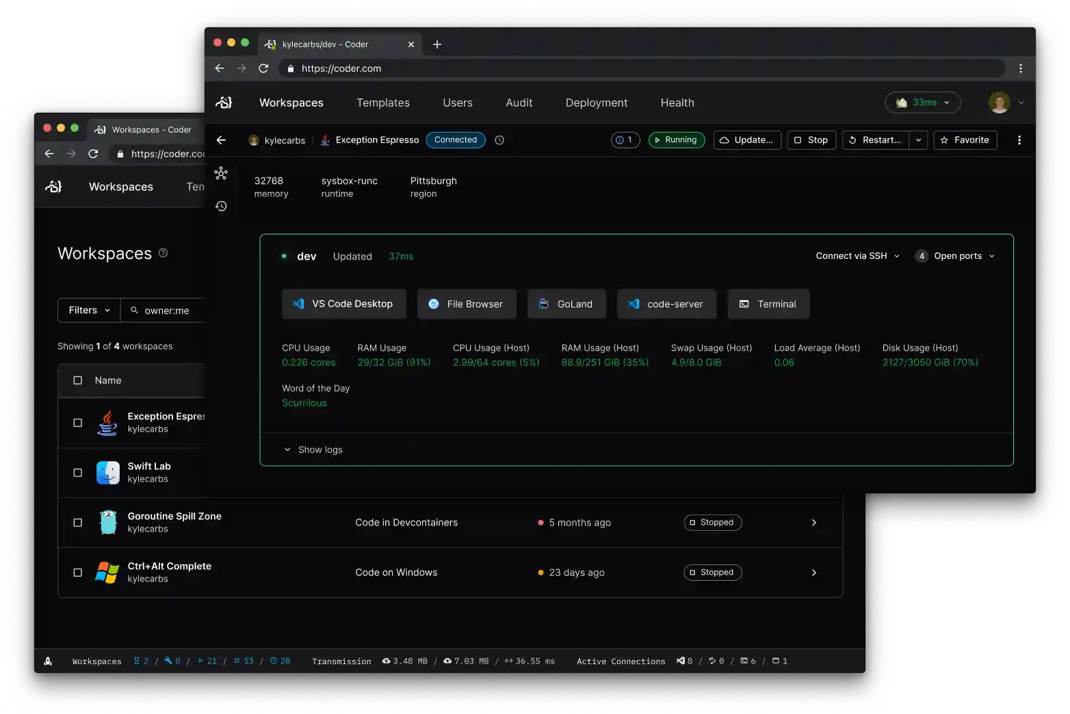Open the Connect via SSH dropdown
Image resolution: width=1070 pixels, height=714 pixels.
coord(857,256)
